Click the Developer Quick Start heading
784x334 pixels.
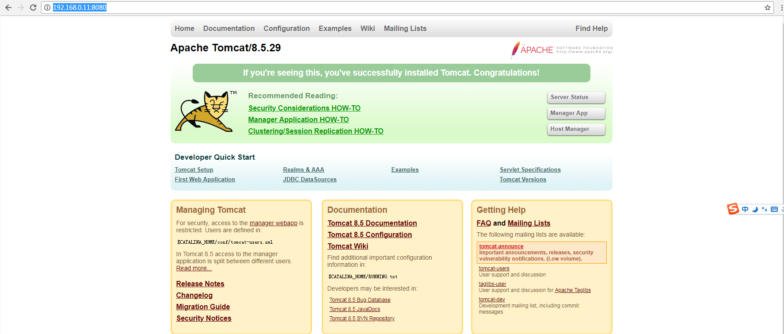tap(215, 157)
